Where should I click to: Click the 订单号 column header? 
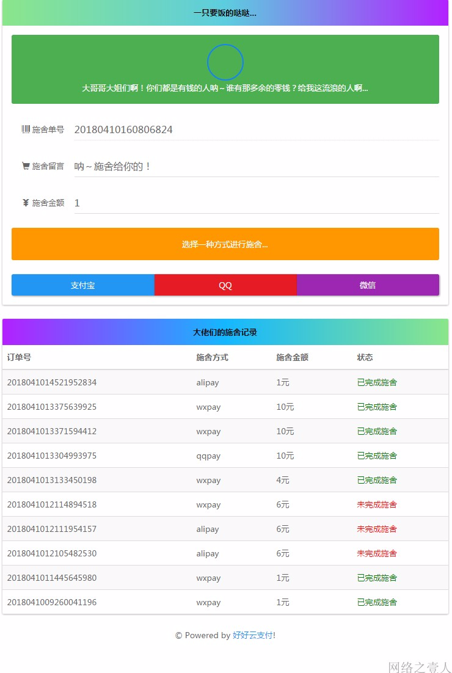pos(19,357)
